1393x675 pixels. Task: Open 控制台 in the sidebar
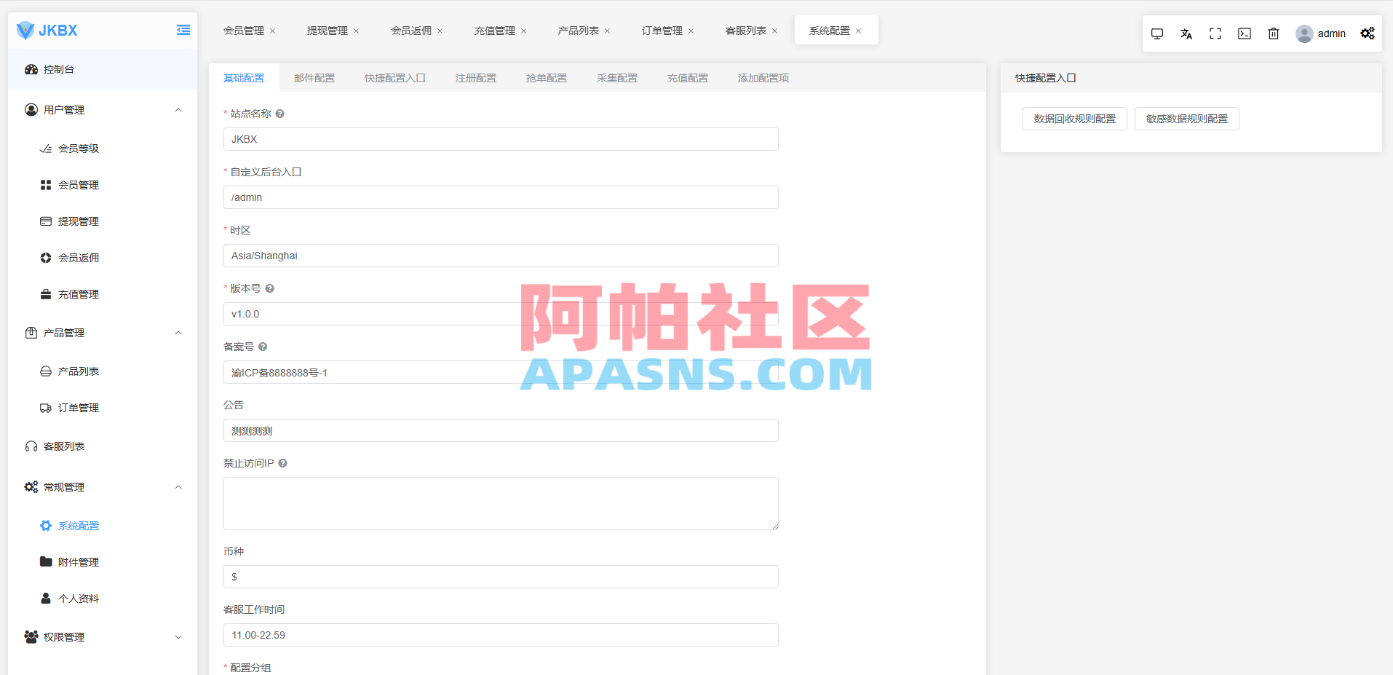[103, 69]
